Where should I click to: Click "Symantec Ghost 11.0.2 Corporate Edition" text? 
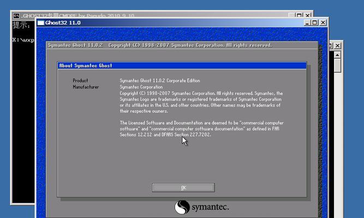tap(160, 81)
